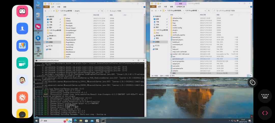
Task: Click back arrow in the plugins window
Action: pos(45,11)
